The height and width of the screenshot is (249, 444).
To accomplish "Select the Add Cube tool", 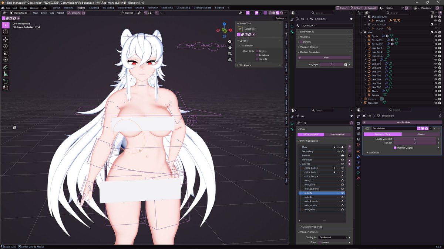I will tap(6, 82).
